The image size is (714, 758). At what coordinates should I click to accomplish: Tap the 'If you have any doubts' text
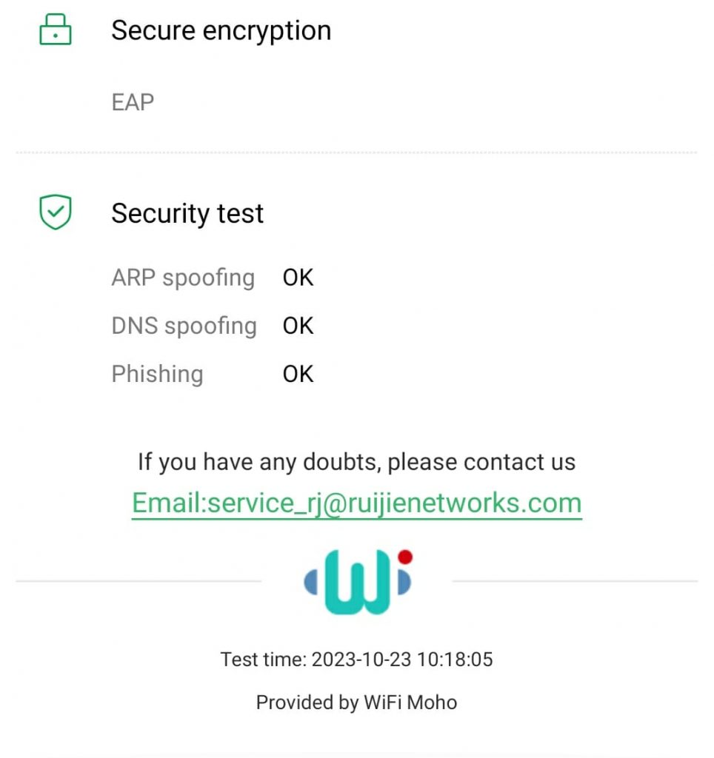[x=356, y=462]
